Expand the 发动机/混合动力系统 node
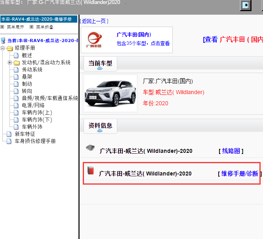Viewport: 263px width, 239px height. coord(10,62)
